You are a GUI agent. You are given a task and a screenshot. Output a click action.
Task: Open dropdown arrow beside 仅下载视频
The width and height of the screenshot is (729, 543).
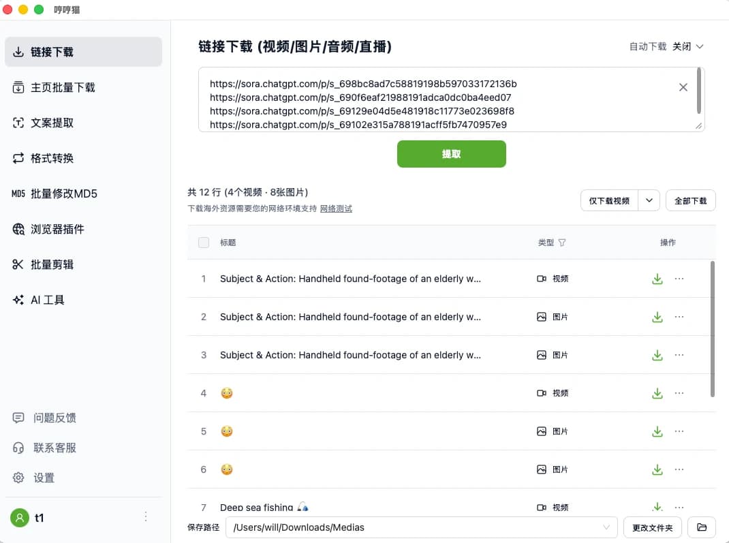[649, 200]
